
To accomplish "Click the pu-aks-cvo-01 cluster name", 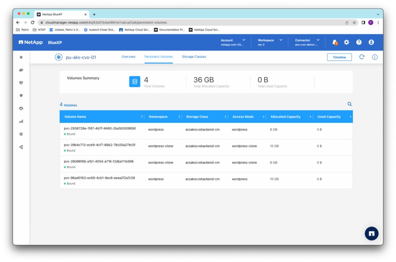I will (x=81, y=57).
